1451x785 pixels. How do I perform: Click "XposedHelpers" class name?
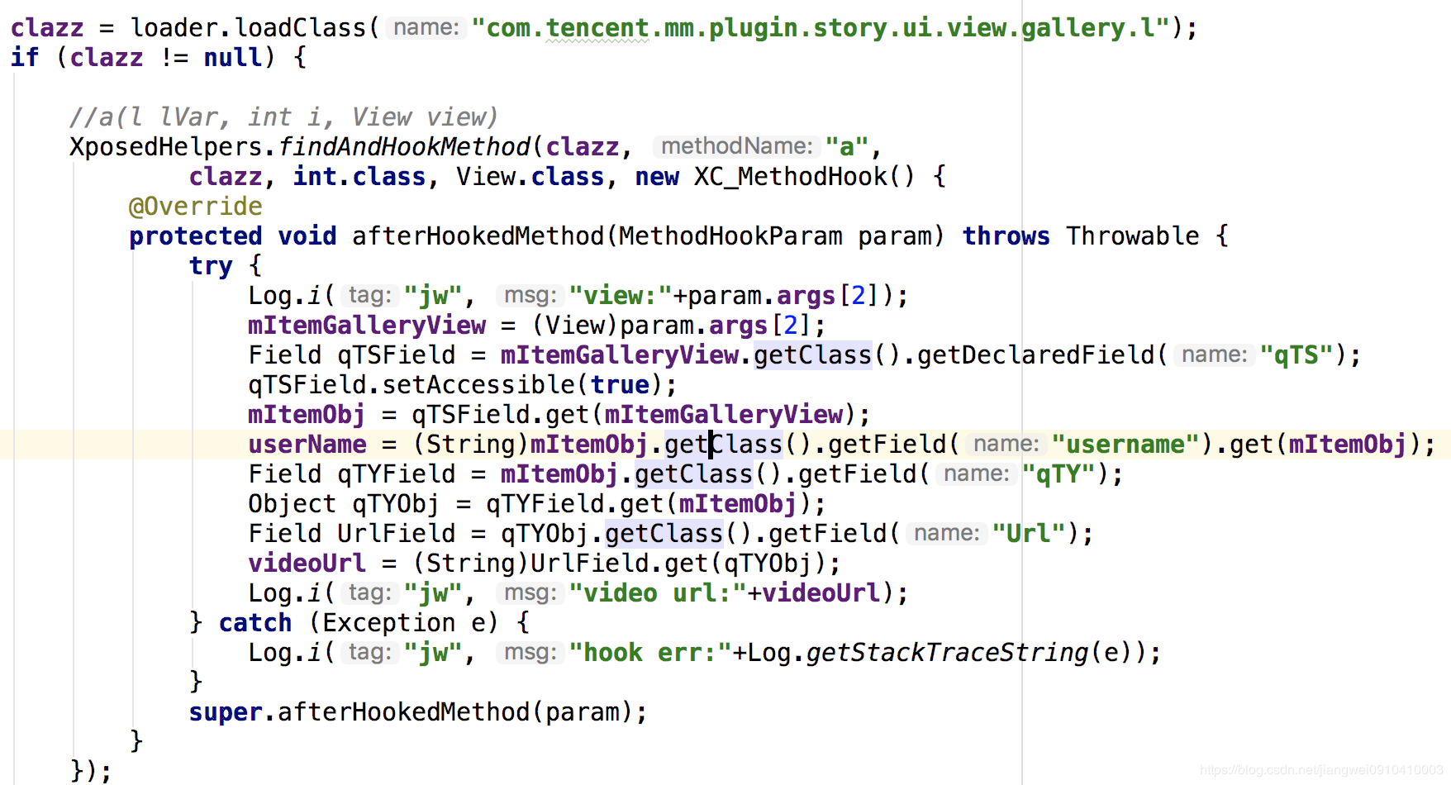tap(165, 146)
